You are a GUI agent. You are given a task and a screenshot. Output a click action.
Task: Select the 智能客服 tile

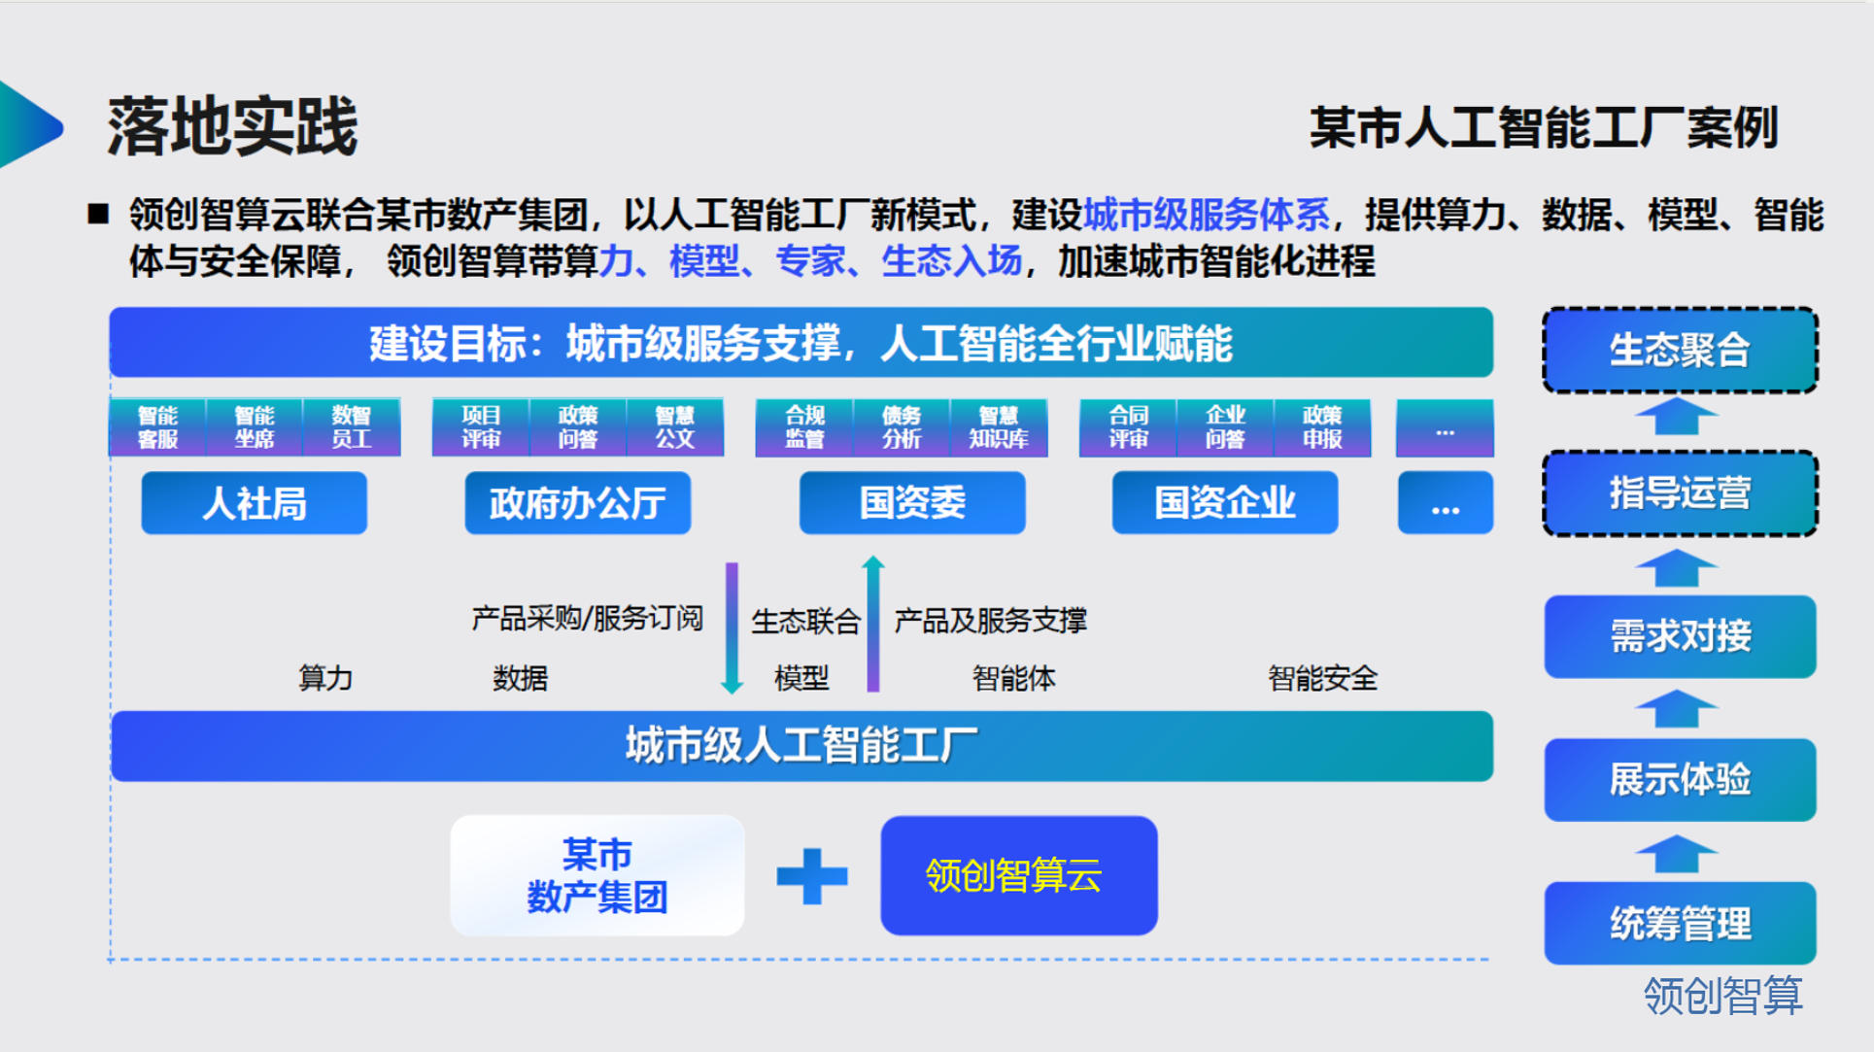[x=157, y=427]
